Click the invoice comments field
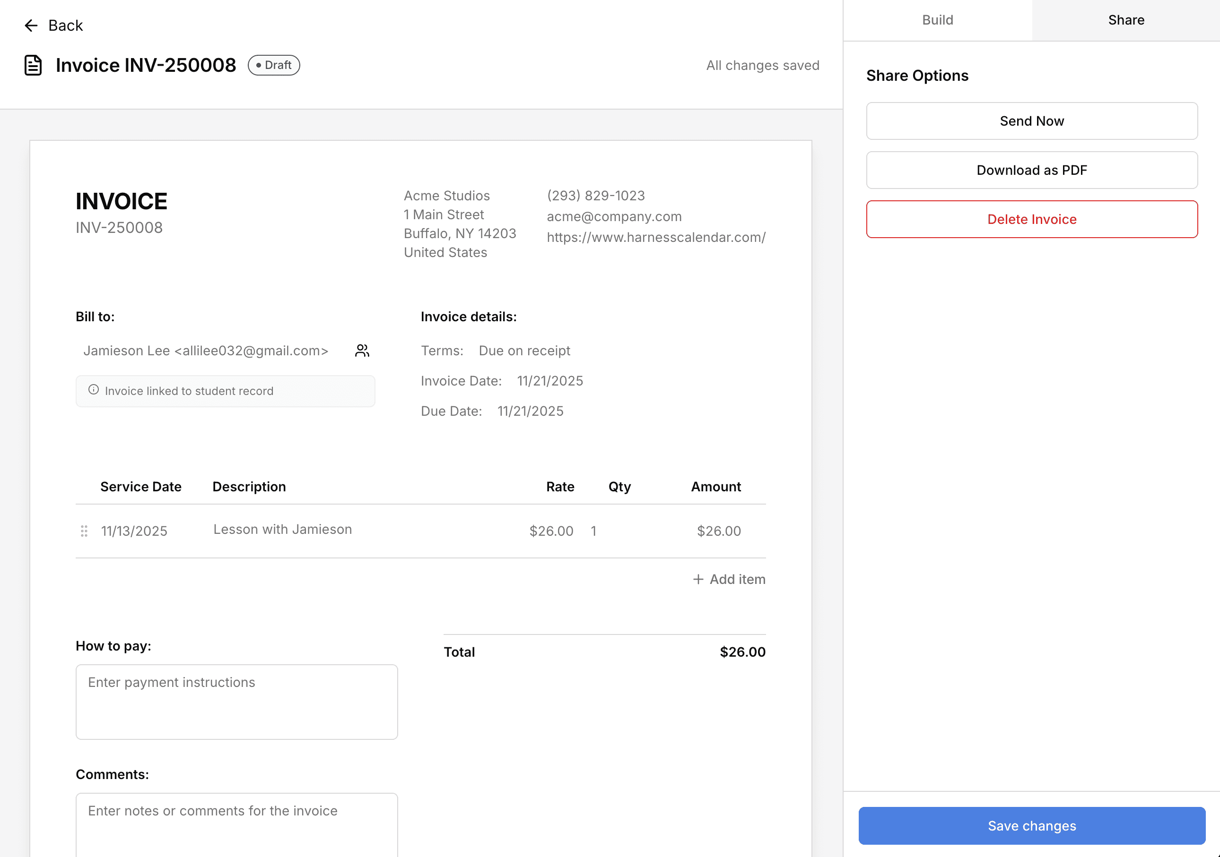The height and width of the screenshot is (857, 1220). click(236, 828)
